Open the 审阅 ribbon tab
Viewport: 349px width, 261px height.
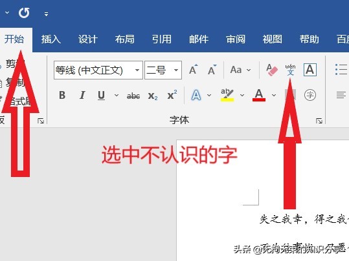click(236, 39)
